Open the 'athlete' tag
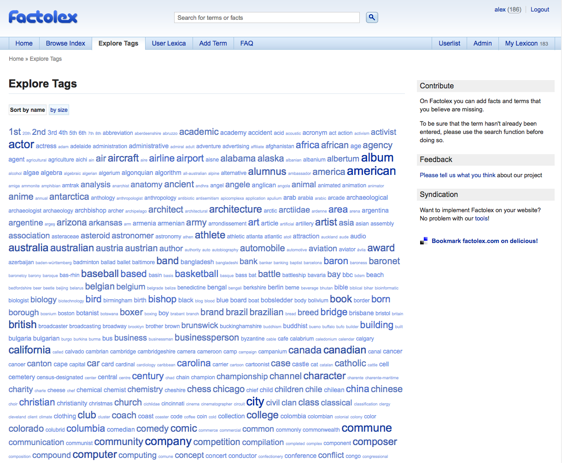 210,235
